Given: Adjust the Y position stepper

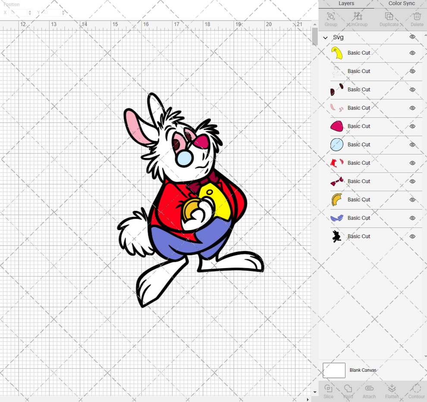Looking at the screenshot, I should point(63,12).
